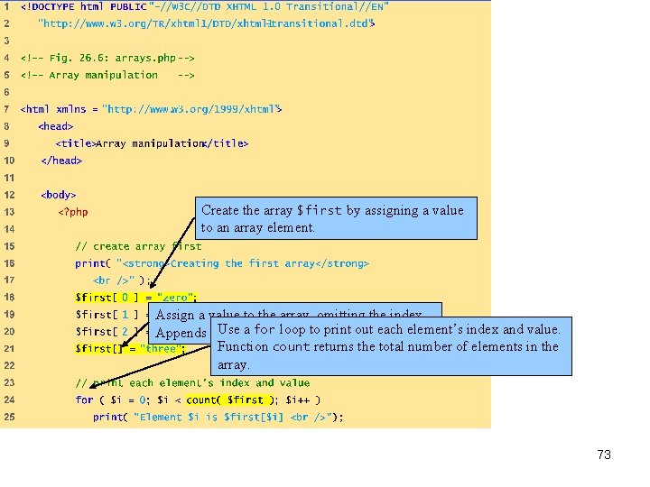Click the highlighted count( $first ) call
The image size is (650, 487).
[x=230, y=400]
